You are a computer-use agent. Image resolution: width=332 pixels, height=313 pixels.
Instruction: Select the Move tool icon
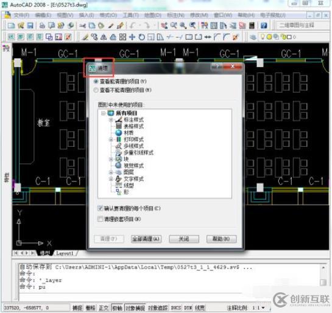pos(132,37)
